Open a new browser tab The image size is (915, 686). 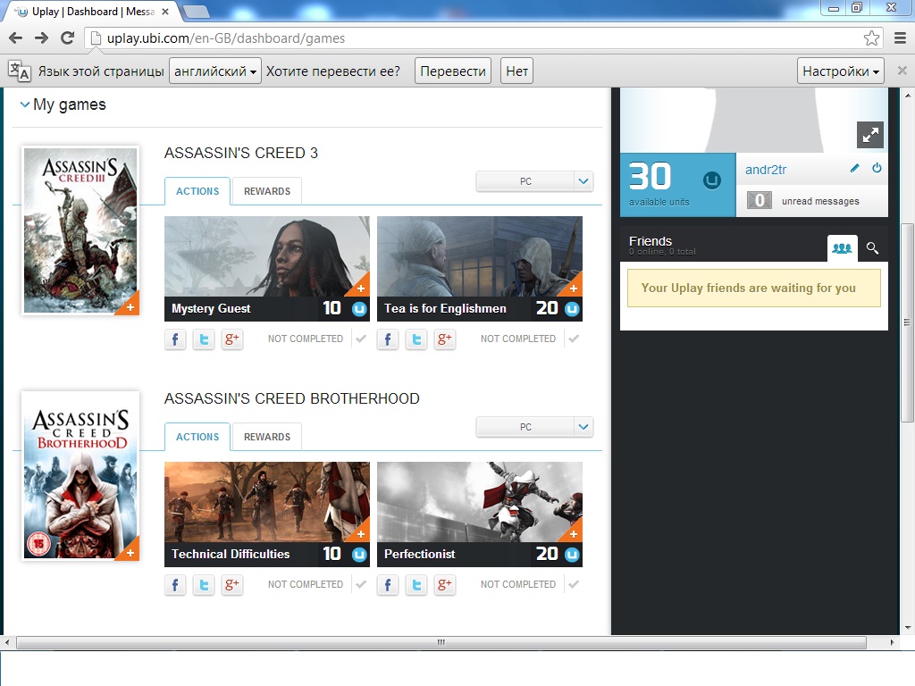[196, 12]
